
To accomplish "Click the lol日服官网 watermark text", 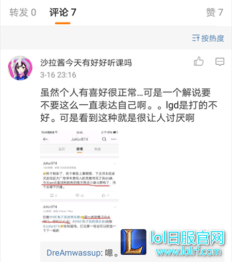I will (x=187, y=238).
